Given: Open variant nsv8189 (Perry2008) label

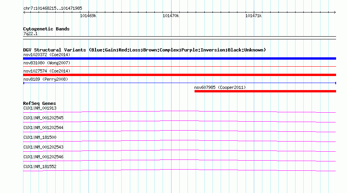Looking at the screenshot, I should 46,79.
